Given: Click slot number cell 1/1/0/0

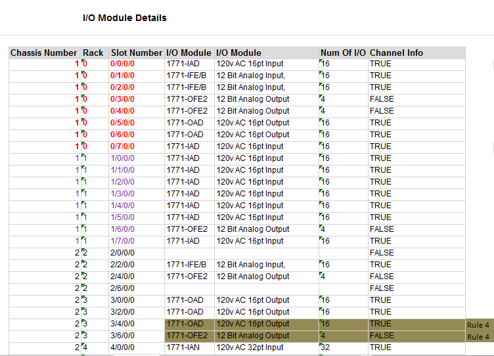Looking at the screenshot, I should [x=137, y=170].
